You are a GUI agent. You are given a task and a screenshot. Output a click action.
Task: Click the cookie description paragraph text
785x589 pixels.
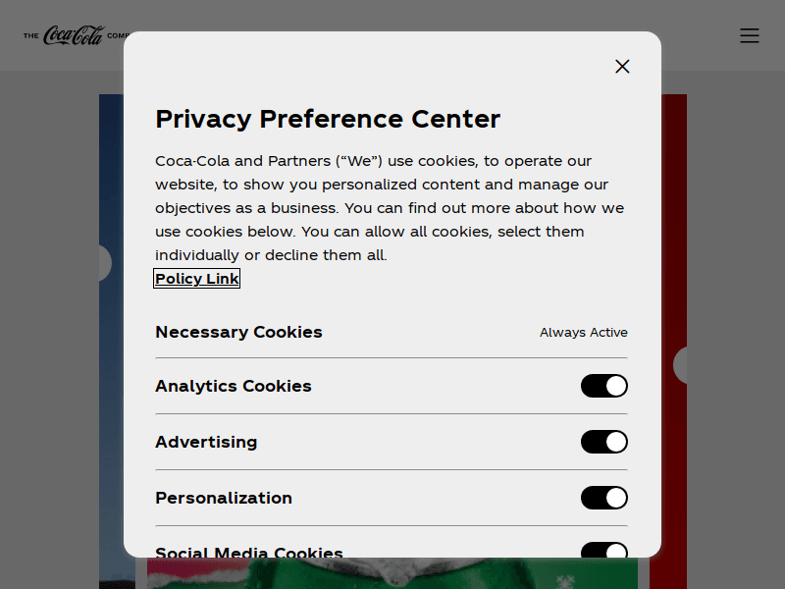389,208
